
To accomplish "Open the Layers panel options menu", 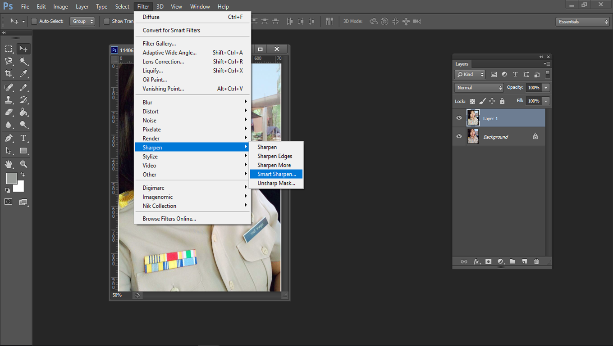I will tap(547, 64).
